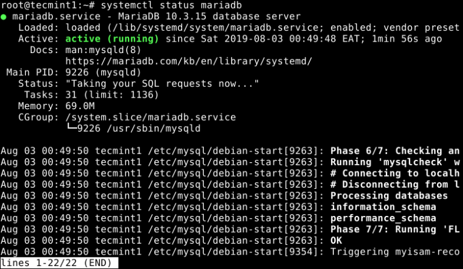Click the bold "OK" log message
Screen dimensions: 463x269
[336, 240]
